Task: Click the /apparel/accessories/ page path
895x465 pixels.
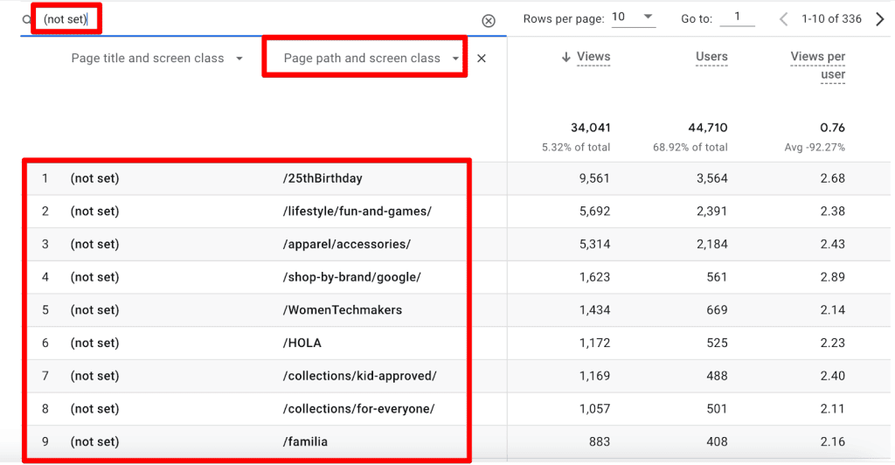Action: tap(346, 244)
